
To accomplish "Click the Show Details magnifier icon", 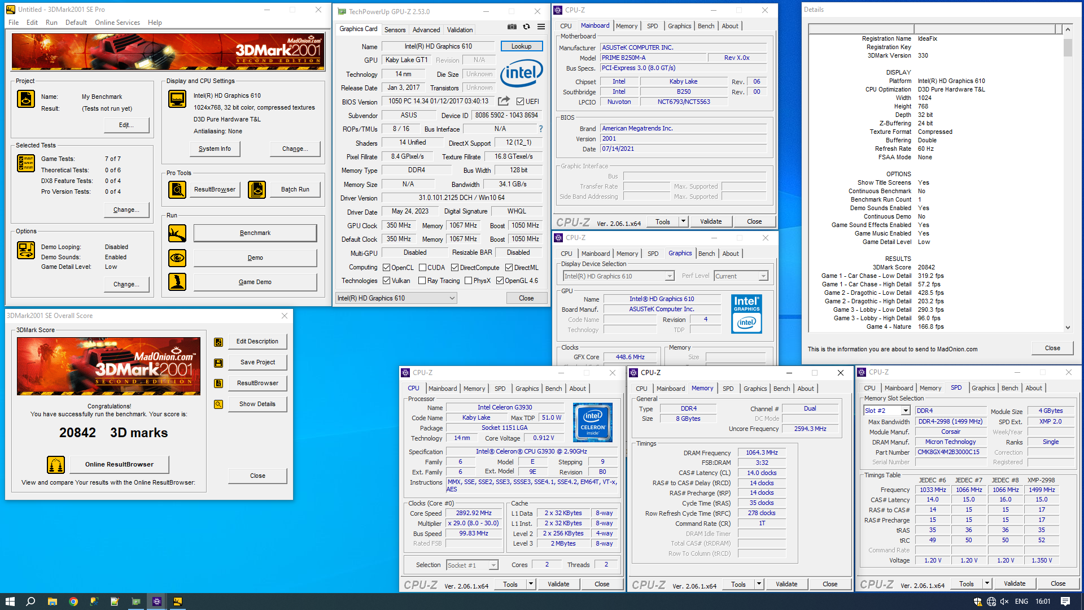I will (x=218, y=404).
